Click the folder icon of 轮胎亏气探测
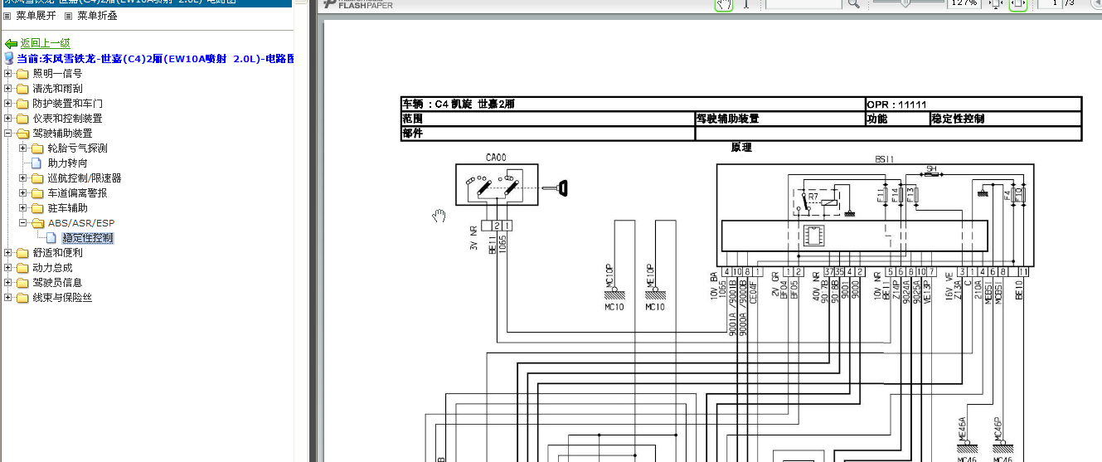 pyautogui.click(x=38, y=148)
